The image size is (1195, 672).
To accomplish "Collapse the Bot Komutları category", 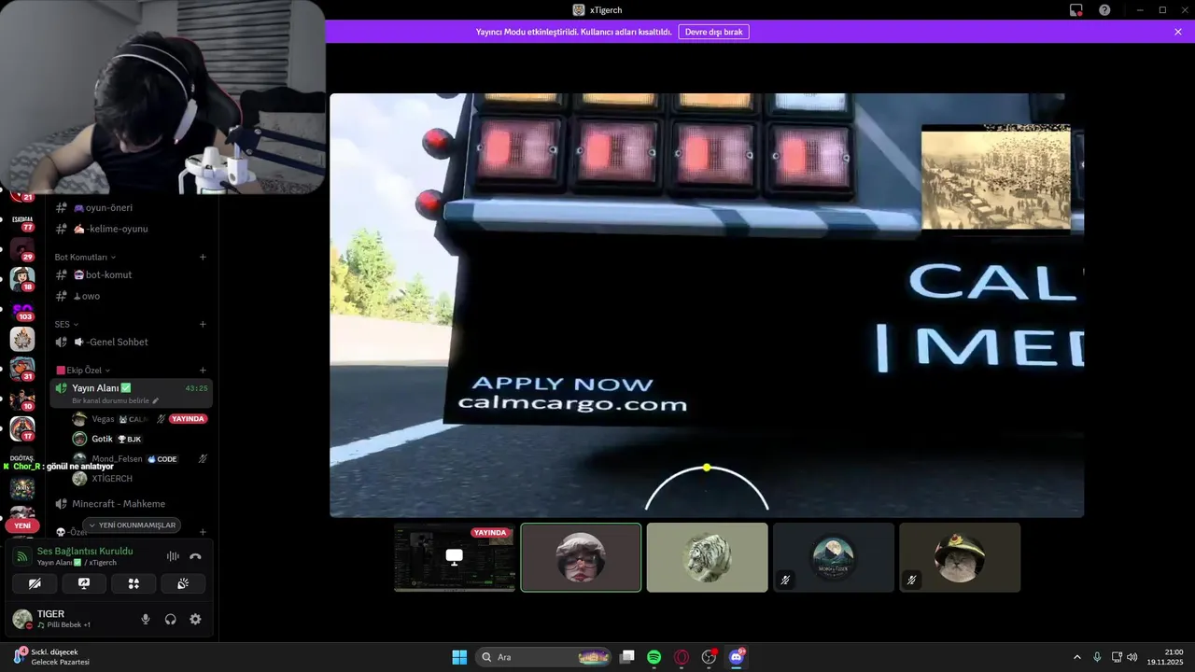I will (x=86, y=257).
